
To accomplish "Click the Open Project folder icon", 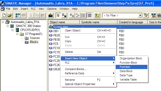I will click(10, 15).
